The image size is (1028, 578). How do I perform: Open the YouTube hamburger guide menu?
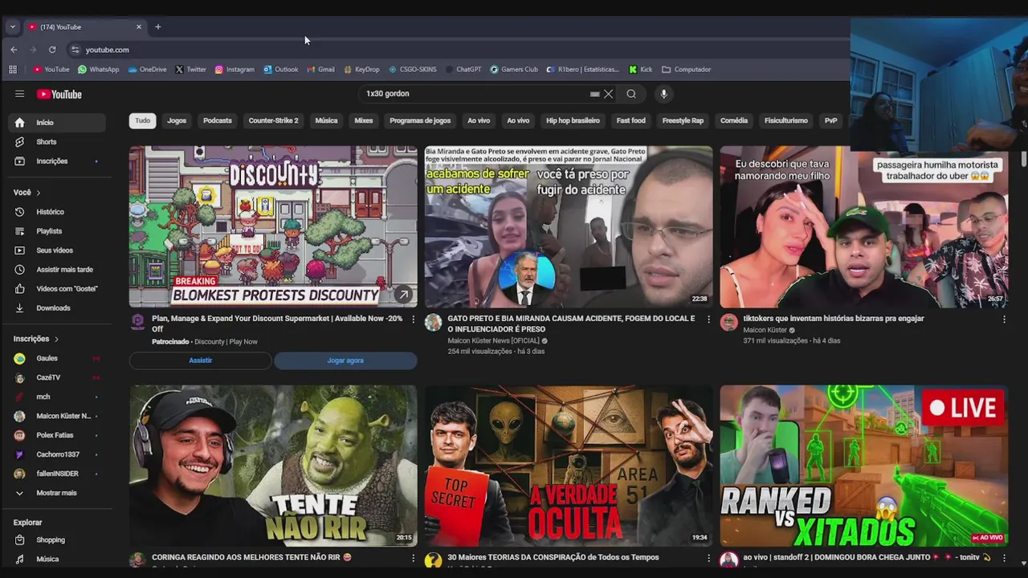pyautogui.click(x=19, y=94)
